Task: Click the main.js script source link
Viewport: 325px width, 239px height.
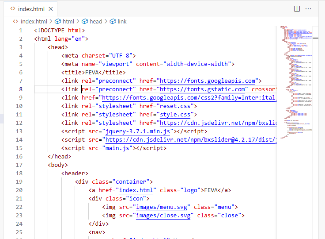Action: point(117,148)
